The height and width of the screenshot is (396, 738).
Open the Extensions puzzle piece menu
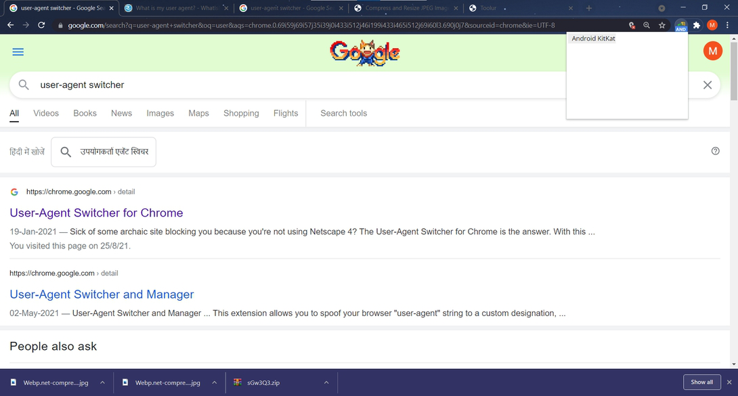coord(697,26)
